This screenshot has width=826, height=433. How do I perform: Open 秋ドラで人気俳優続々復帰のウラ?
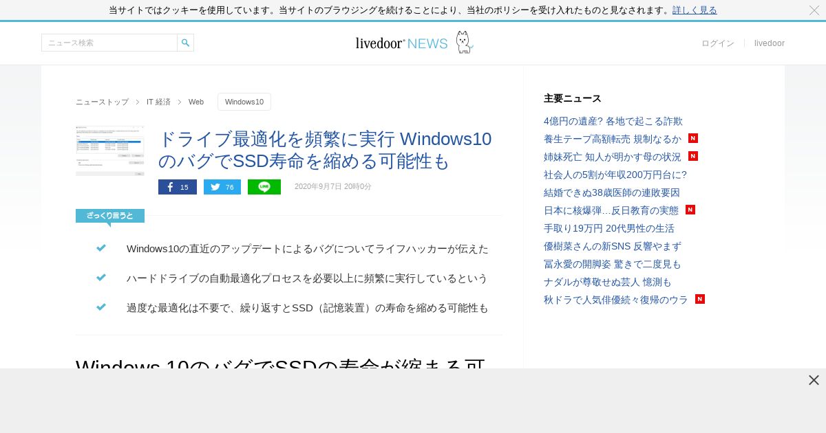[616, 300]
